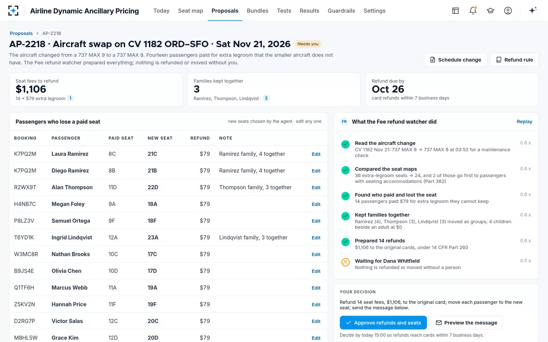
Task: Open the graduation cap learning icon
Action: click(x=491, y=11)
